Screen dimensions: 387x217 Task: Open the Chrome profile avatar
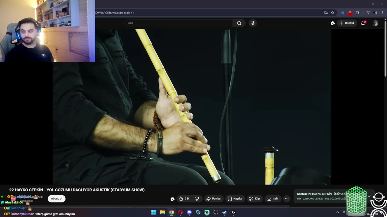coord(375,13)
